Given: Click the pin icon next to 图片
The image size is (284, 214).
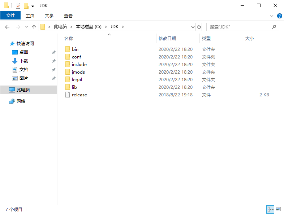Looking at the screenshot, I should tap(53, 79).
